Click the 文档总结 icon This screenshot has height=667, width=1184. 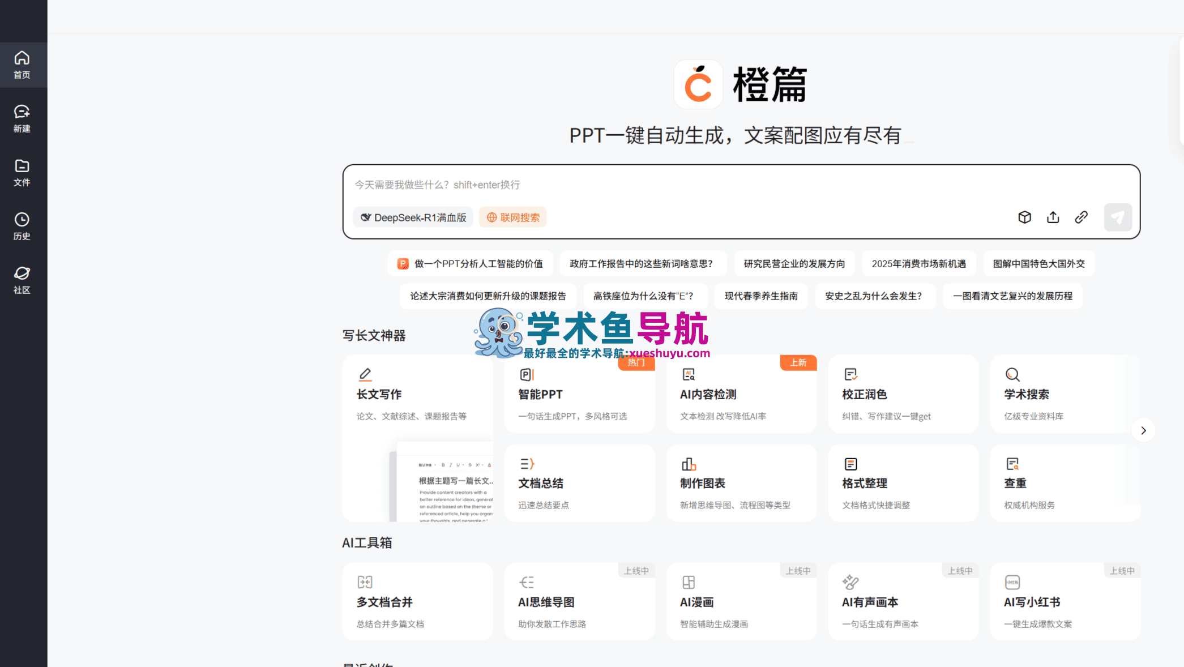pos(527,464)
